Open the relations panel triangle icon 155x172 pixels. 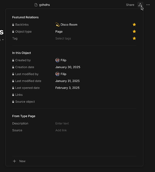click(140, 5)
